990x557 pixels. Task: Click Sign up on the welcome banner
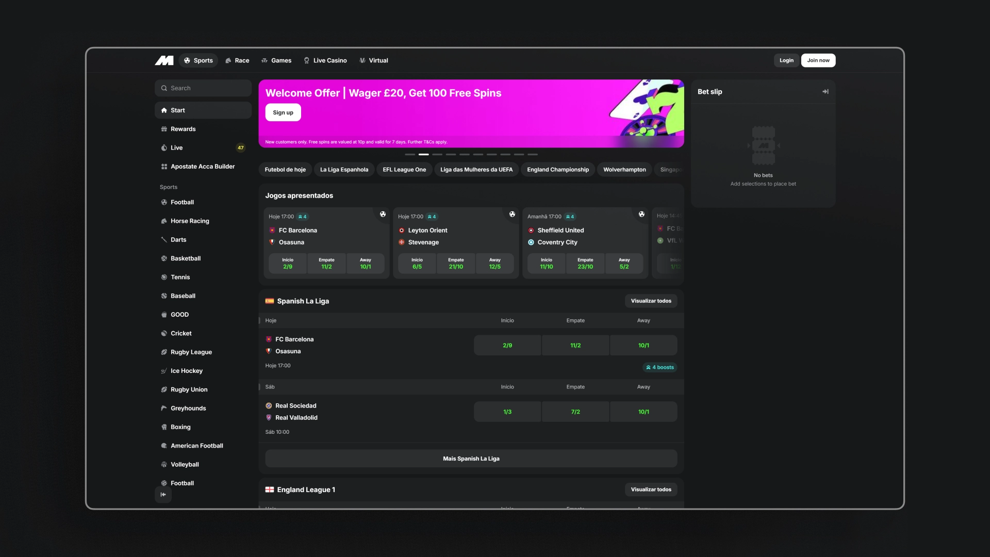283,112
